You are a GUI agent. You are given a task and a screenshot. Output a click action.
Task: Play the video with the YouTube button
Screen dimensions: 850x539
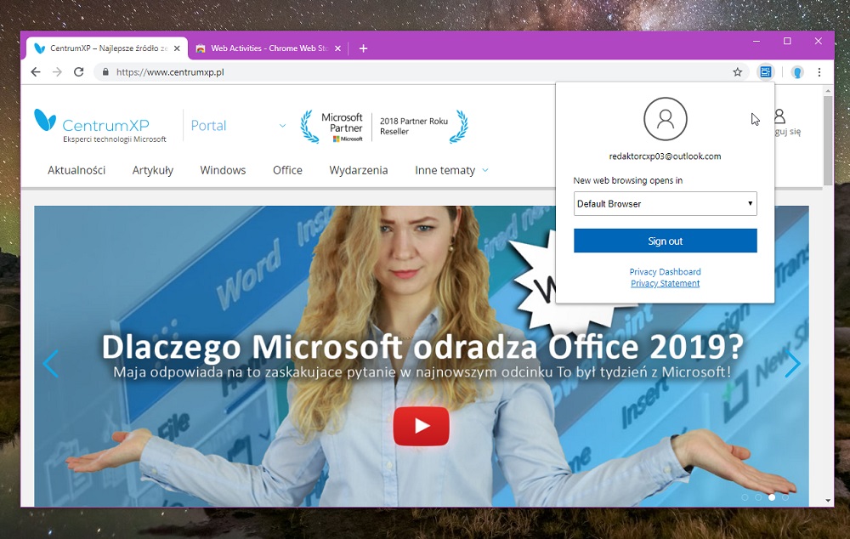pos(422,426)
